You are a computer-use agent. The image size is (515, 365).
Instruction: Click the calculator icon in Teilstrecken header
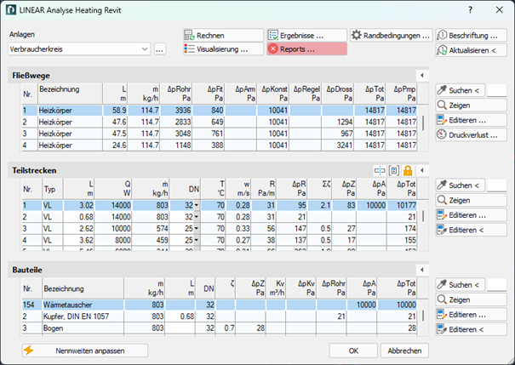[393, 171]
